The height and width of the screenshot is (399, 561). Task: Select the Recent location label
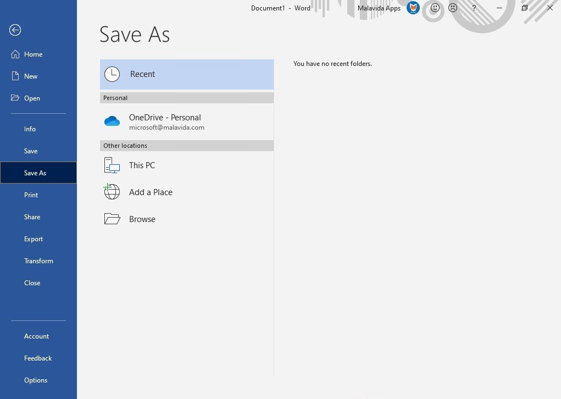pos(142,74)
